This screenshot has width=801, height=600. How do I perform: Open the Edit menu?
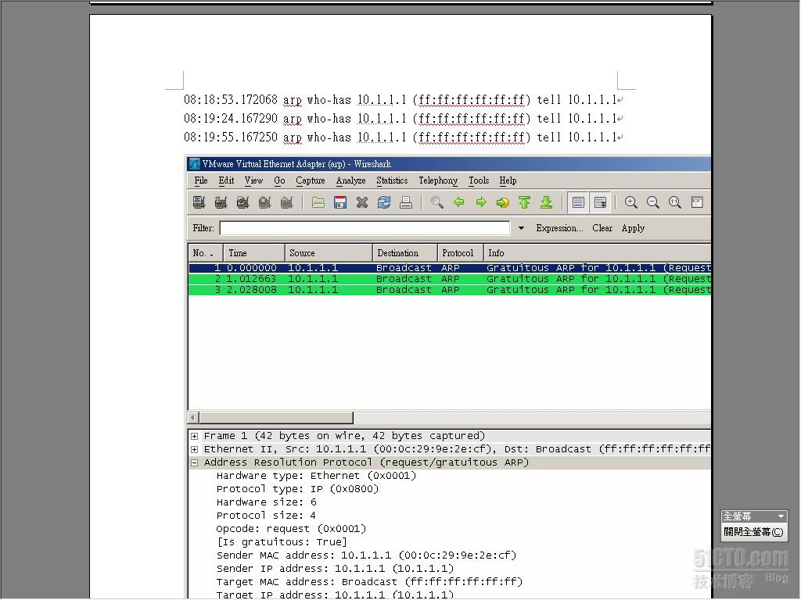[226, 180]
